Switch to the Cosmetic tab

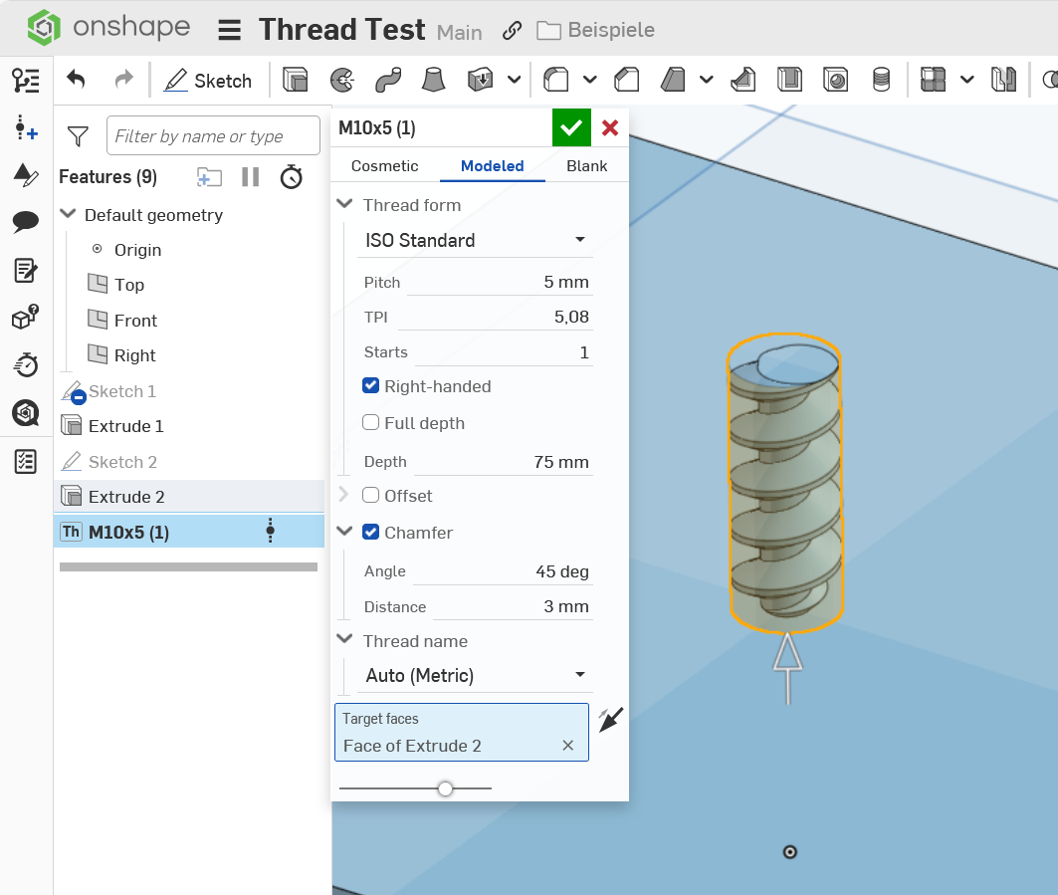pos(384,166)
